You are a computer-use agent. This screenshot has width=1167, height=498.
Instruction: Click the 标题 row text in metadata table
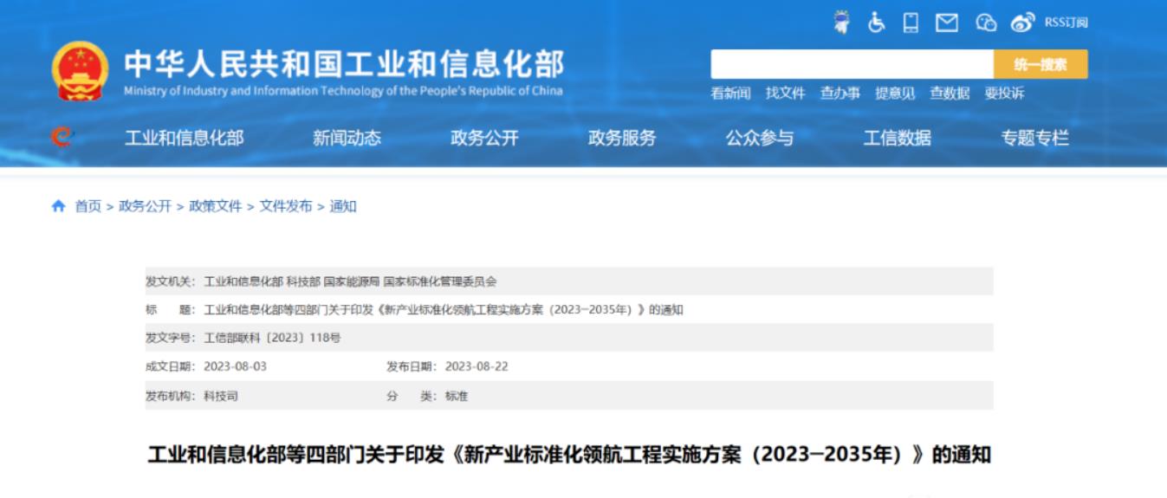444,310
